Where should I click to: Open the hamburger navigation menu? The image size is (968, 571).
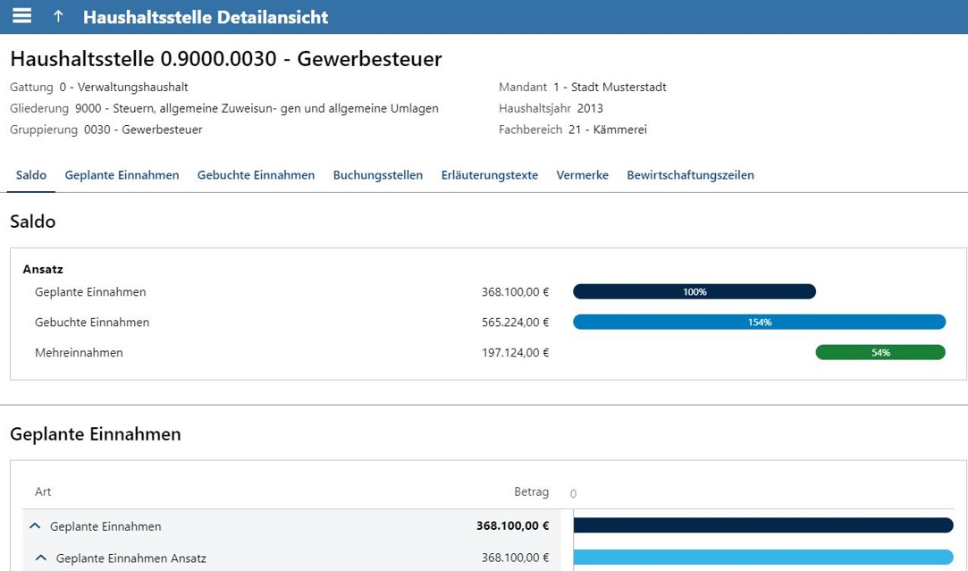(22, 16)
